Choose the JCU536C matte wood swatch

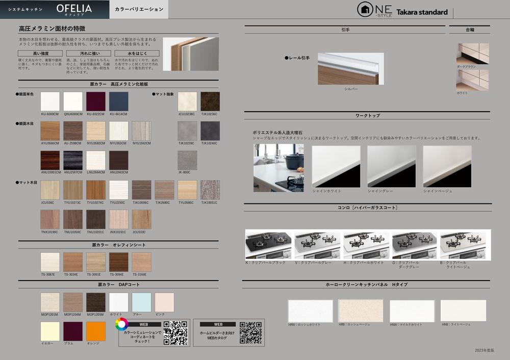[50, 190]
